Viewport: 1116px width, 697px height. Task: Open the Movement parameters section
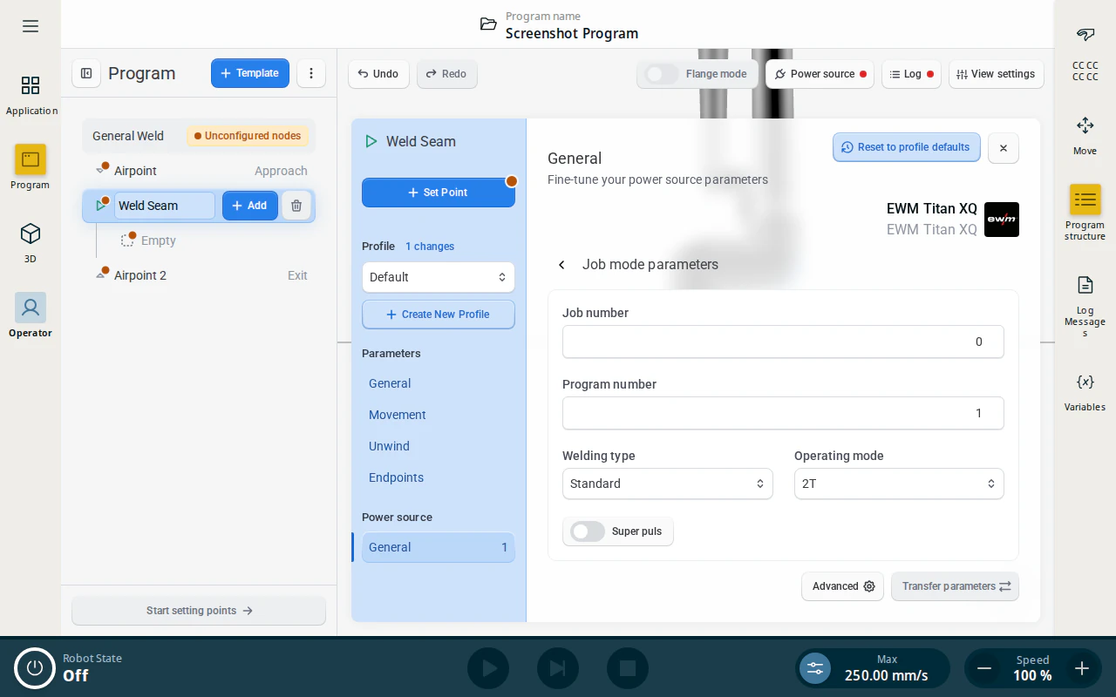tap(439, 415)
